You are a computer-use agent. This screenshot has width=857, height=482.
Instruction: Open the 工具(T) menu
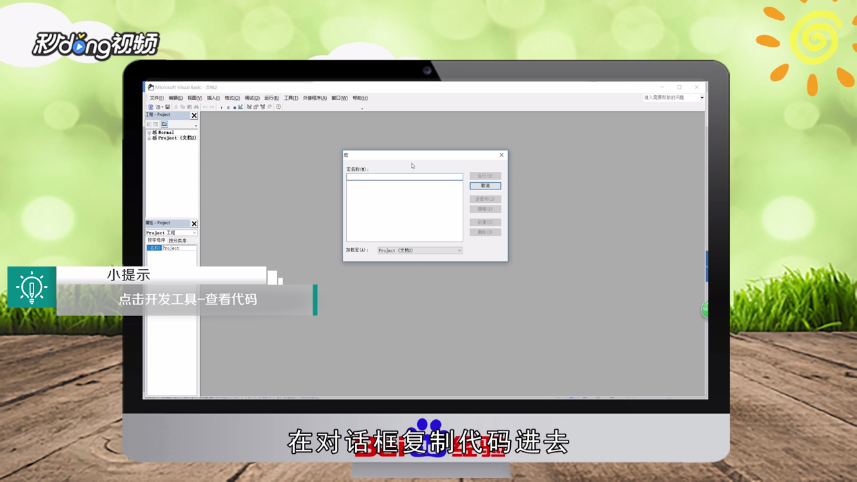(x=290, y=97)
